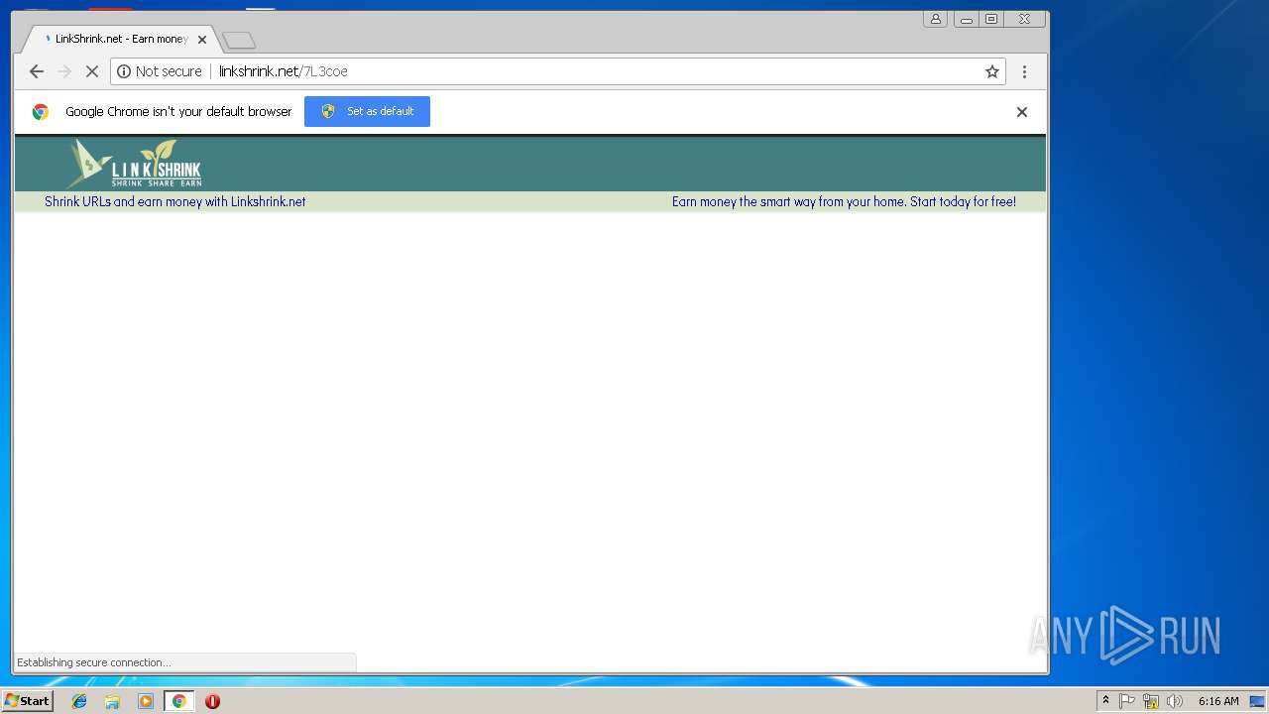Click the network tray icon
Image resolution: width=1269 pixels, height=714 pixels.
pyautogui.click(x=1151, y=701)
